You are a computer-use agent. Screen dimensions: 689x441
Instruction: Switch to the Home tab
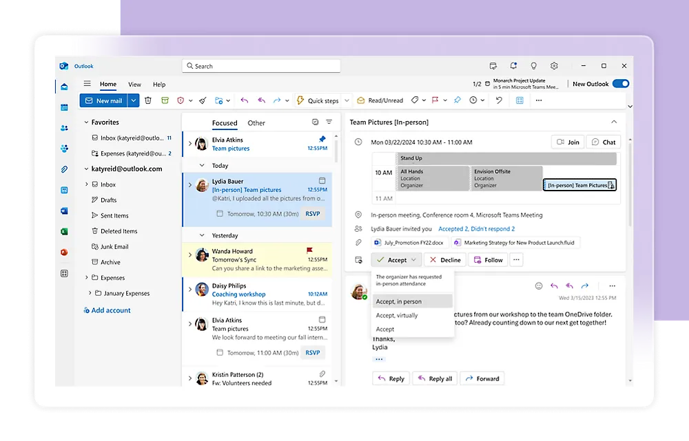click(108, 84)
